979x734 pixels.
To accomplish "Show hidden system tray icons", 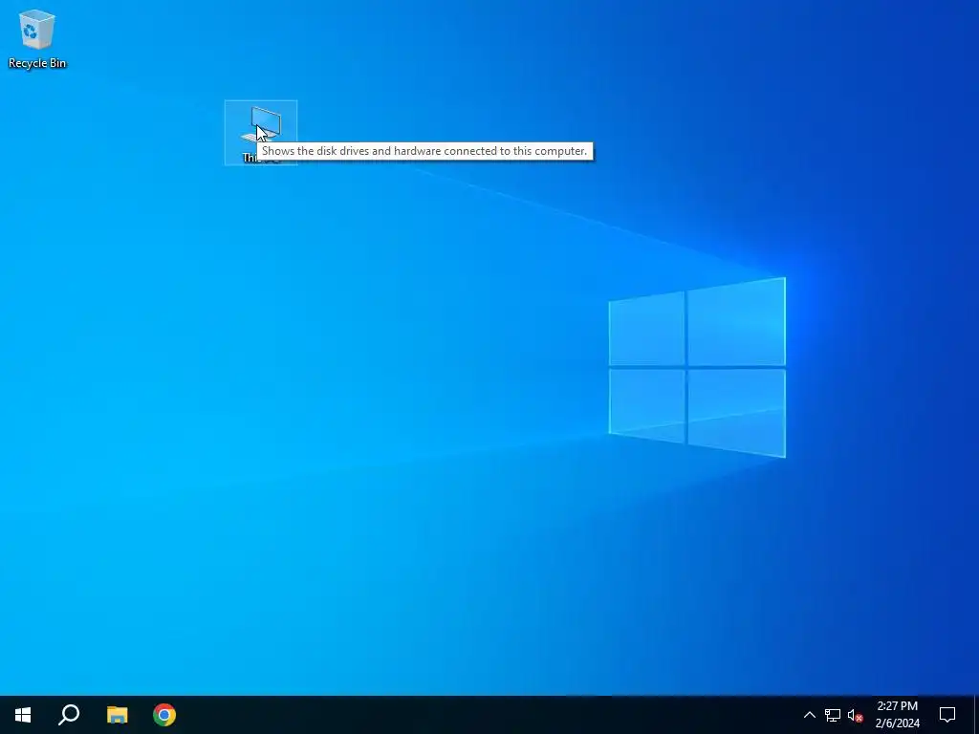I will click(x=809, y=715).
